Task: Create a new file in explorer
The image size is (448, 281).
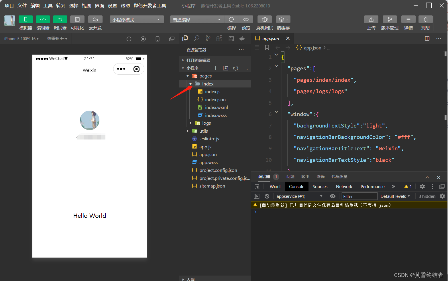Action: (x=216, y=68)
